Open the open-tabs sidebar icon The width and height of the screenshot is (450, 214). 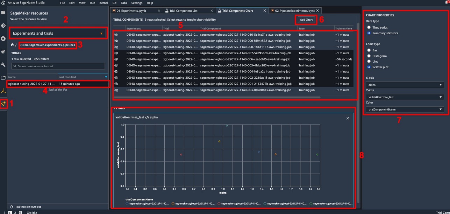pyautogui.click(x=3, y=78)
